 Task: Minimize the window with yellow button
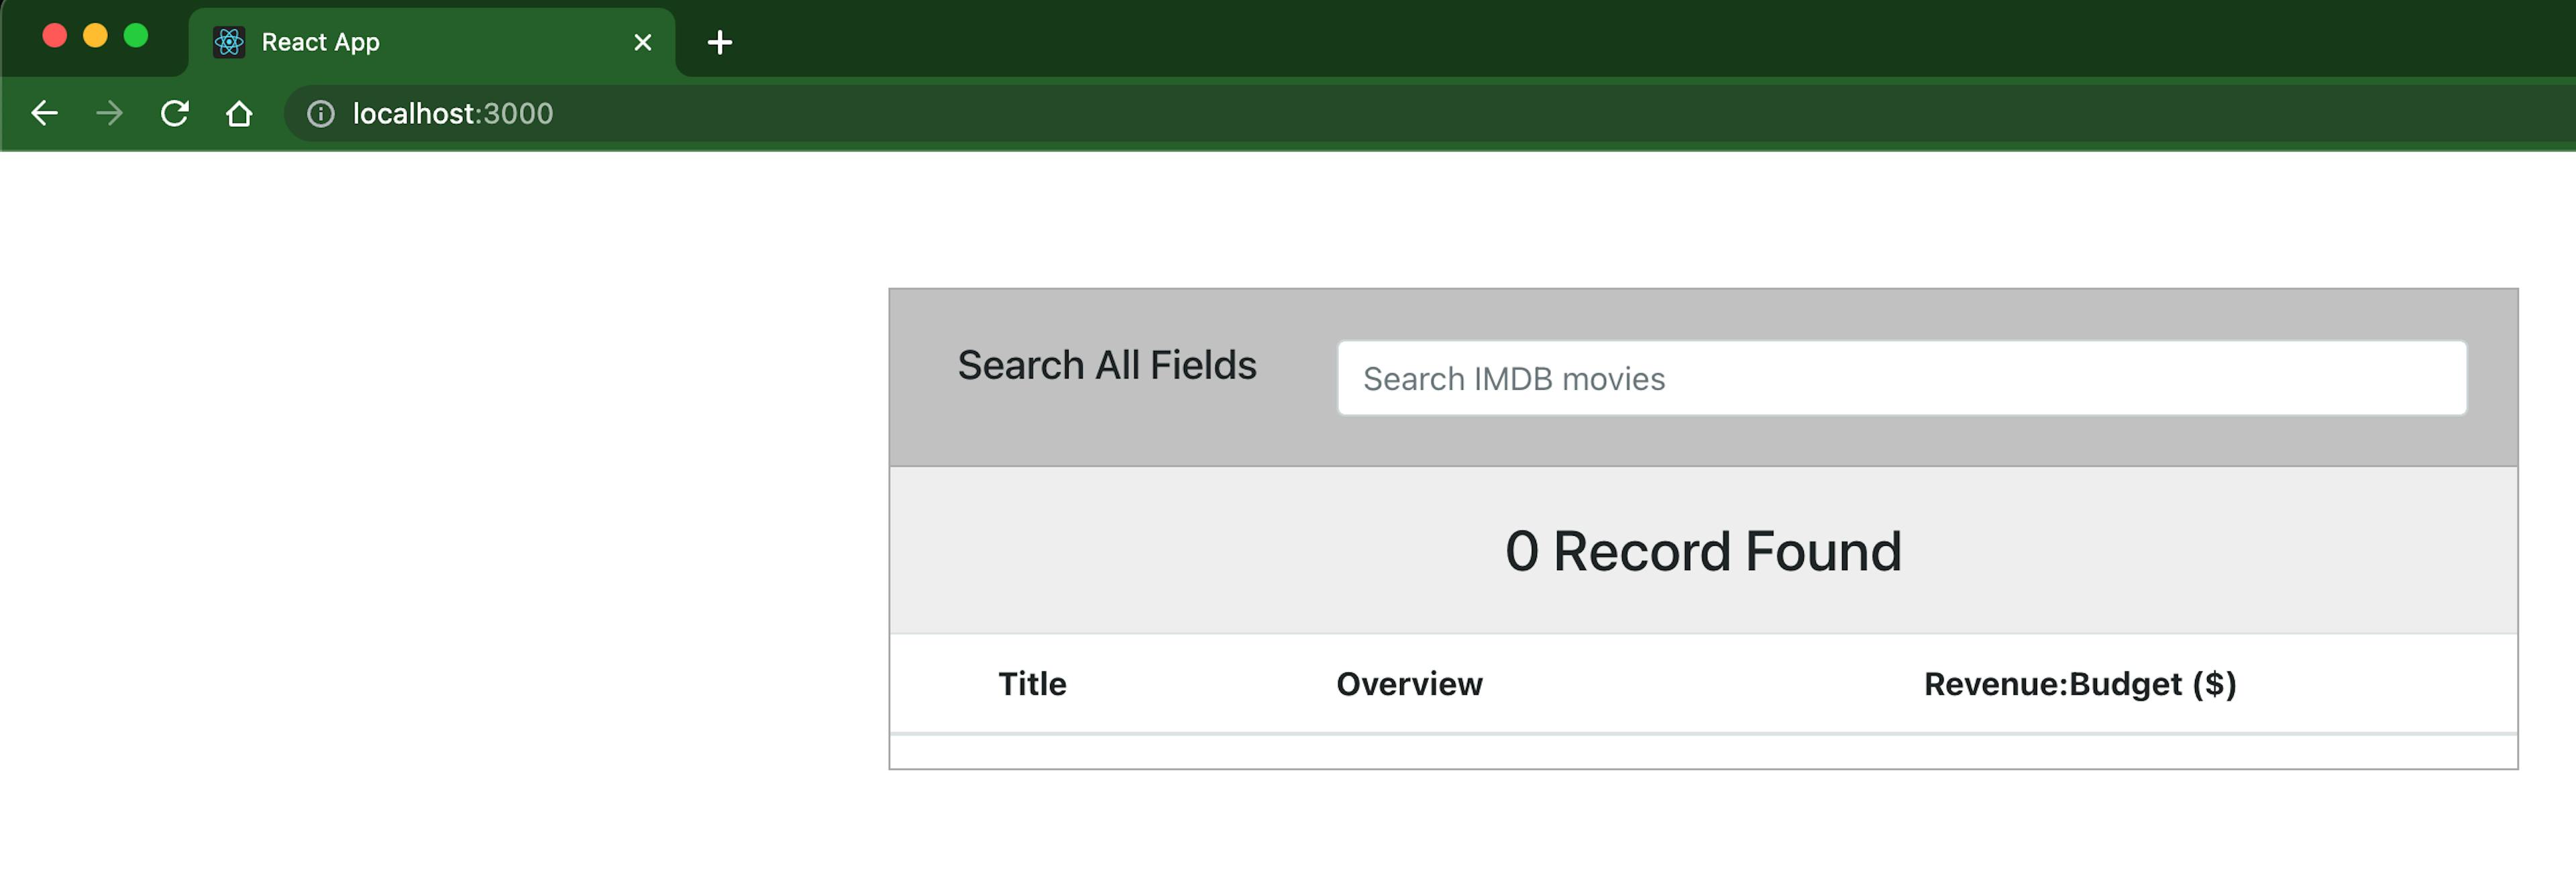pos(95,36)
